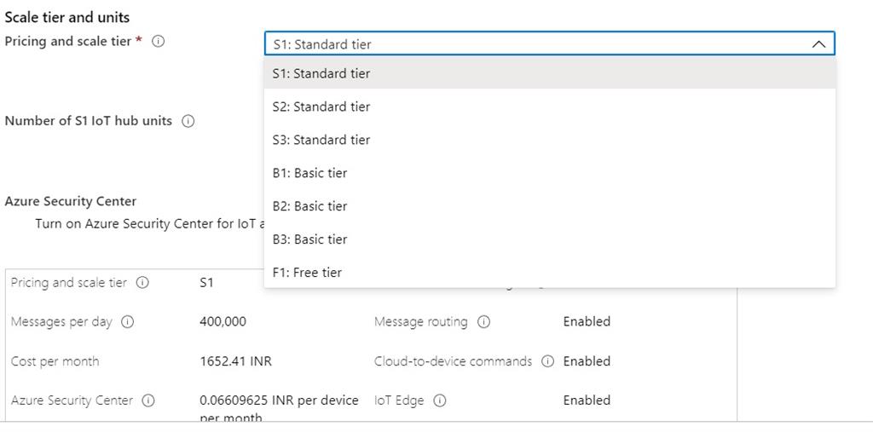
Task: Click the 0.06609625 INR per device value
Action: 279,409
